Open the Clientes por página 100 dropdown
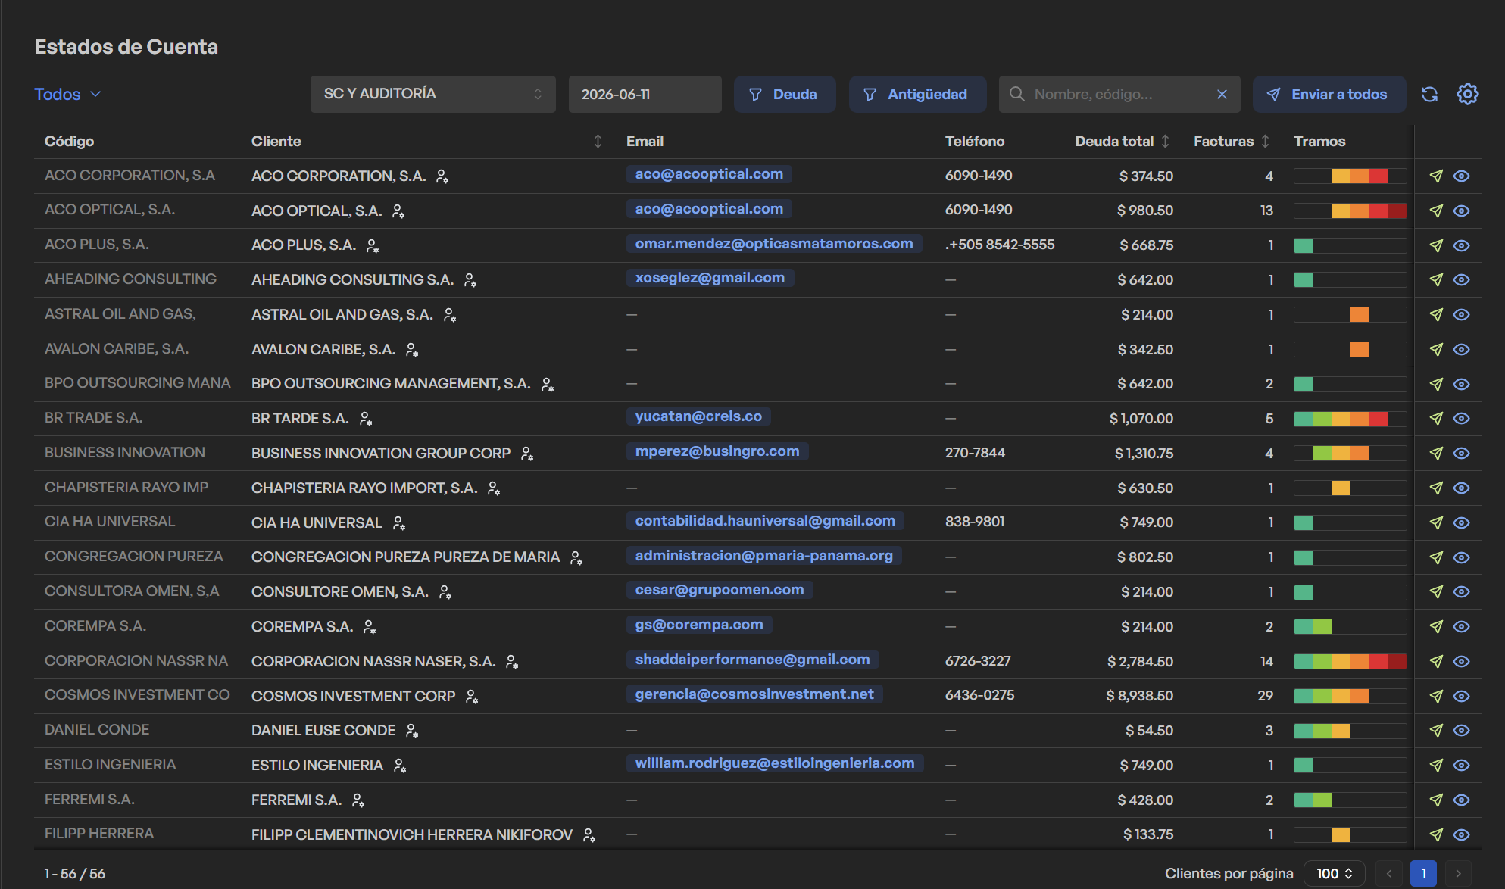 click(x=1334, y=873)
